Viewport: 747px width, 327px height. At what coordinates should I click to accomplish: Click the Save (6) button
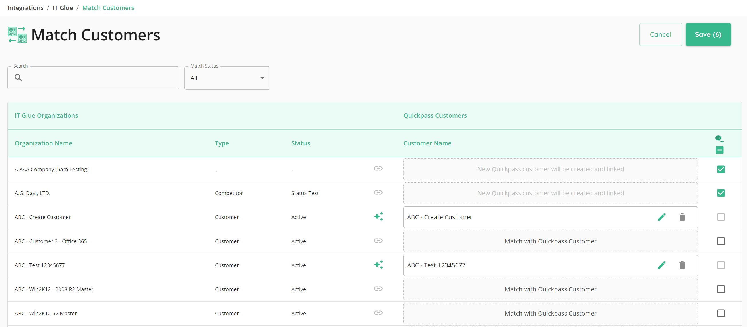point(708,34)
